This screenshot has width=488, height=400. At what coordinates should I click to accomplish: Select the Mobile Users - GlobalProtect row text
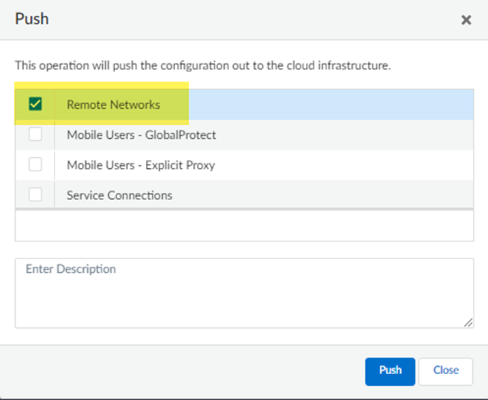pyautogui.click(x=141, y=135)
